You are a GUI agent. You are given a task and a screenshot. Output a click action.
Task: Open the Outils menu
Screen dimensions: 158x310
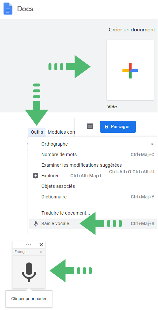tap(37, 132)
